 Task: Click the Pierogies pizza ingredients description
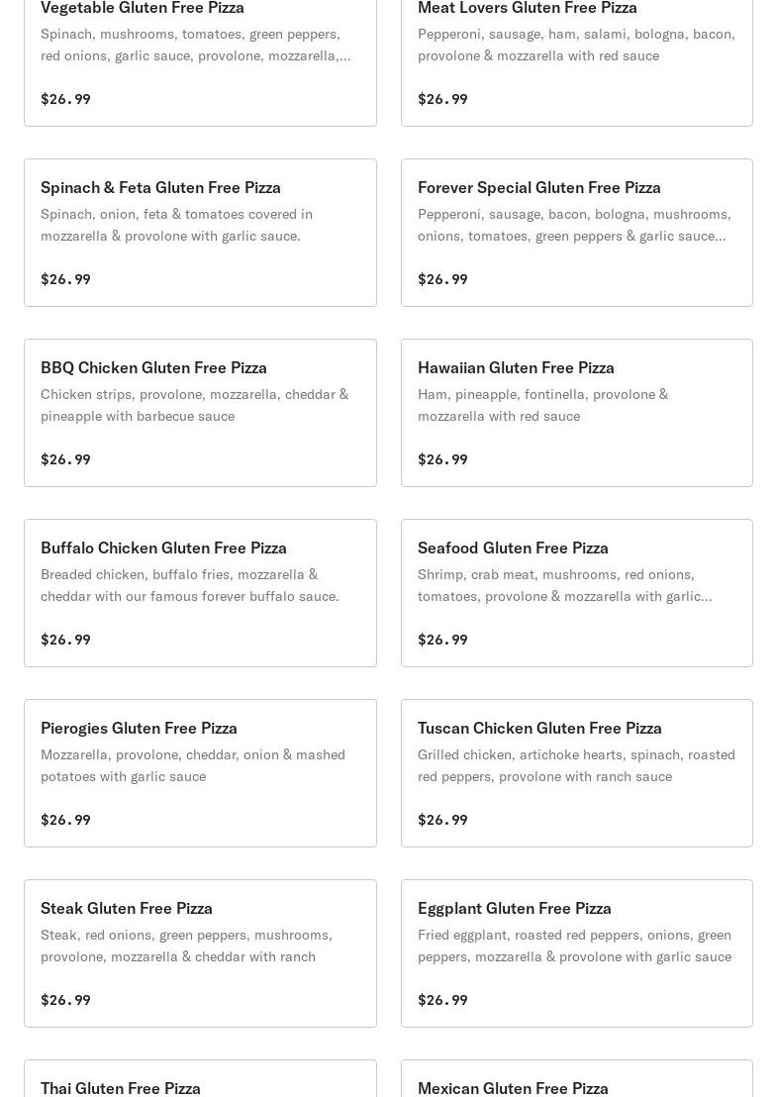193,765
